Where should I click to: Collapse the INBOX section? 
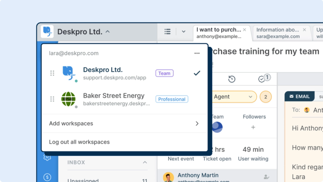pyautogui.click(x=145, y=162)
